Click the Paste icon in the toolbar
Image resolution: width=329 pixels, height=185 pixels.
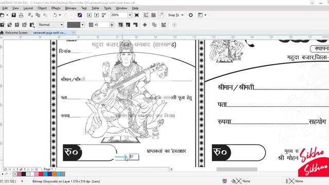click(45, 15)
